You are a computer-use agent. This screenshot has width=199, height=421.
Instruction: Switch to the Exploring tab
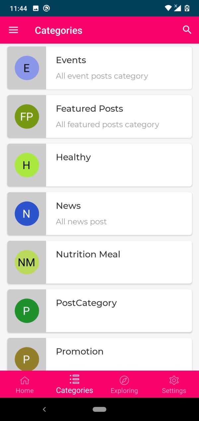[124, 384]
